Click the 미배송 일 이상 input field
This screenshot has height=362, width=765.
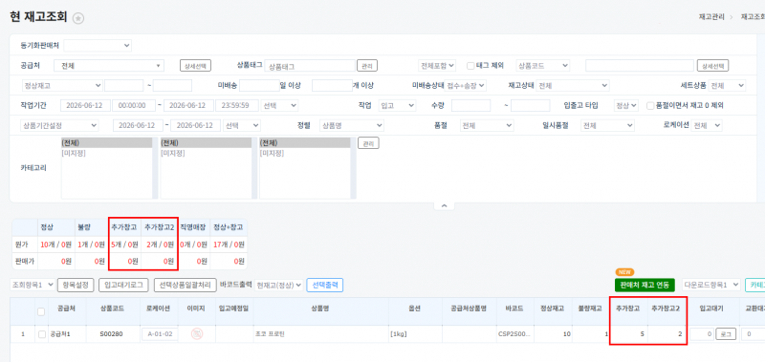(x=259, y=86)
